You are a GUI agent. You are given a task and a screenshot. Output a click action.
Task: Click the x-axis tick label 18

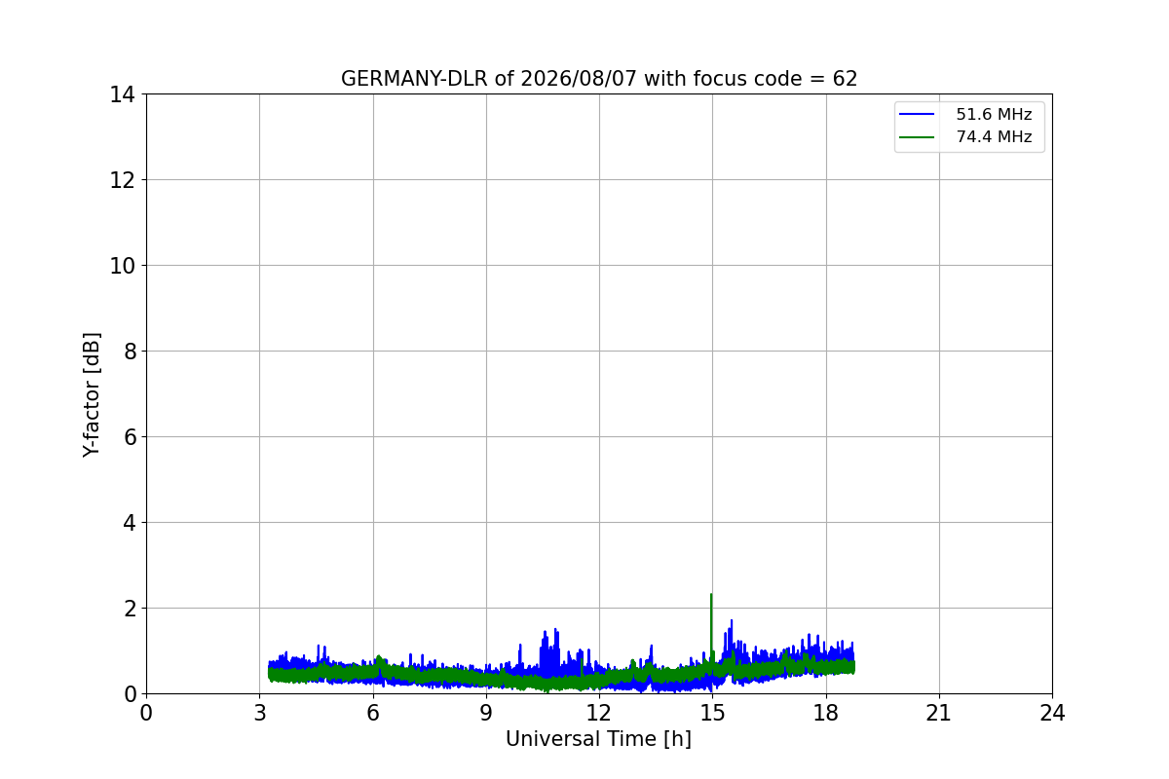pos(826,713)
